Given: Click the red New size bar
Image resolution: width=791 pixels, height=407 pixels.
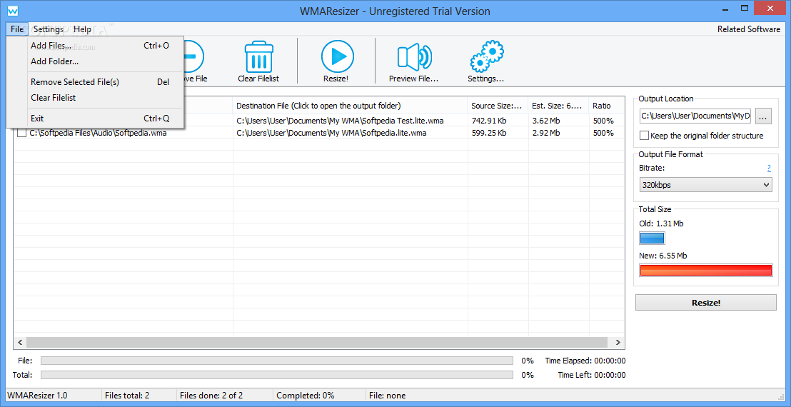Looking at the screenshot, I should pos(706,271).
